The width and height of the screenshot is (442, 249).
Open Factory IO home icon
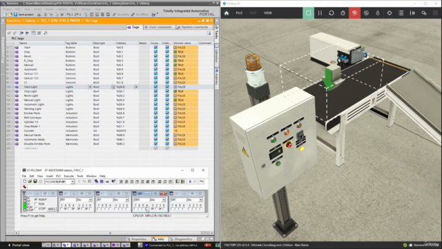coord(227,13)
